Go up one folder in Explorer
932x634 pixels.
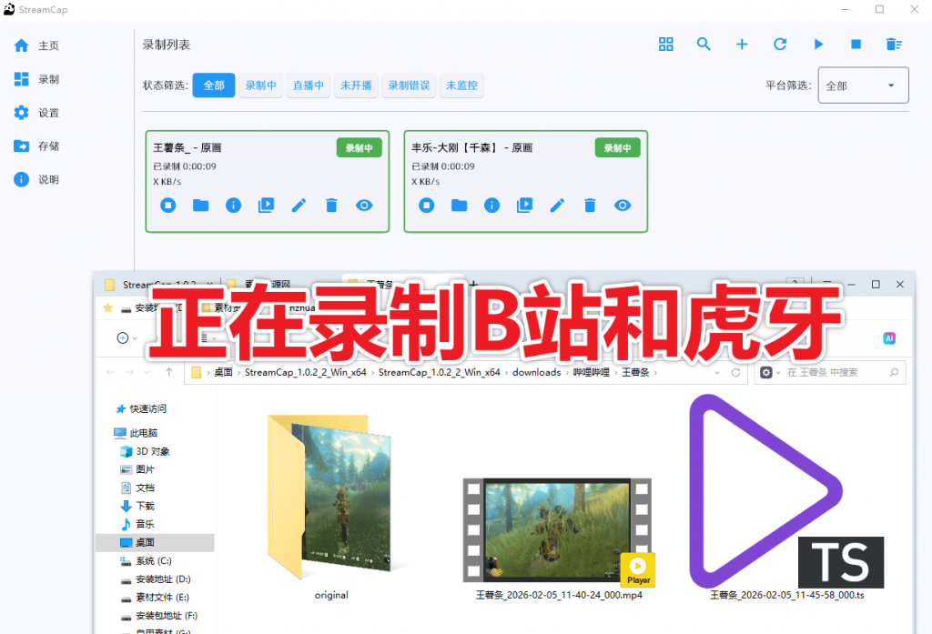coord(168,373)
